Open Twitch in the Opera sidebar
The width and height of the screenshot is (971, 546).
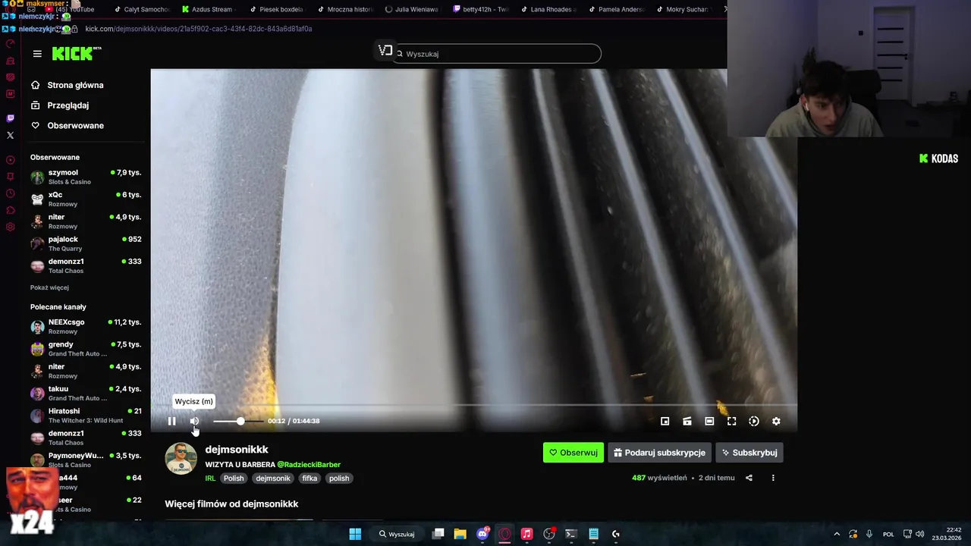point(10,118)
